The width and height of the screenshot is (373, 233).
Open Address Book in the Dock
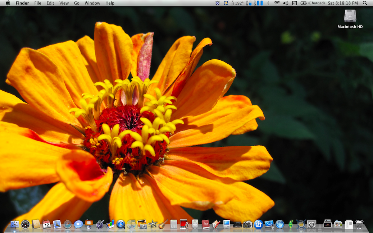[36, 224]
